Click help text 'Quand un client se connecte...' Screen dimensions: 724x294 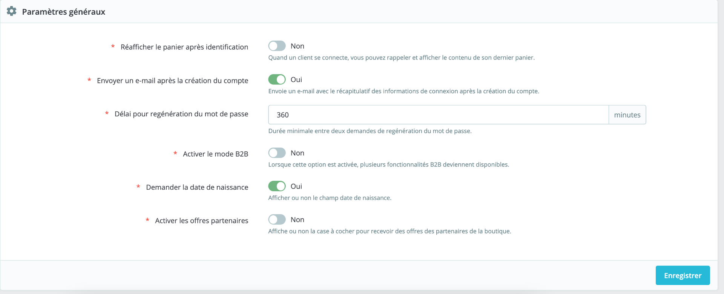click(x=401, y=58)
